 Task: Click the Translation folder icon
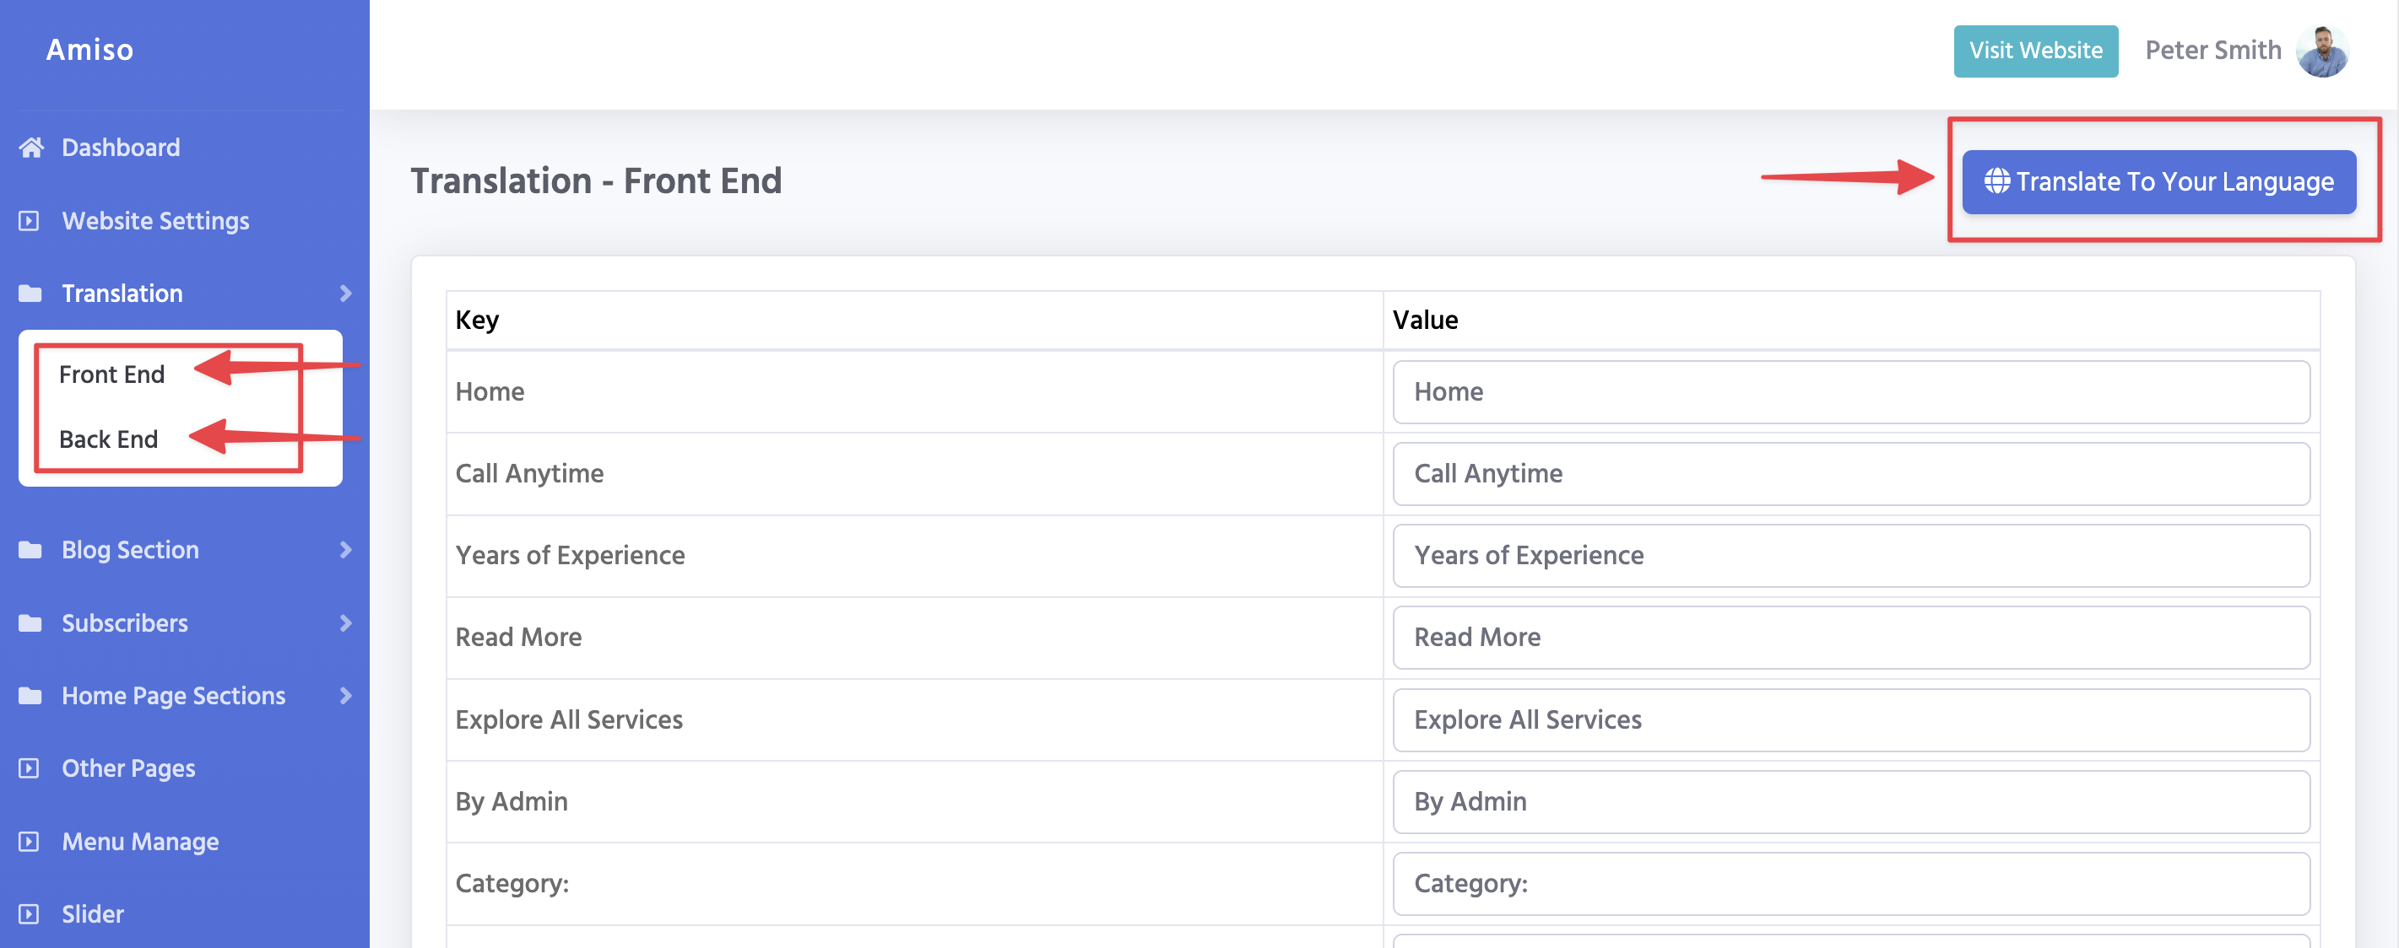coord(30,293)
